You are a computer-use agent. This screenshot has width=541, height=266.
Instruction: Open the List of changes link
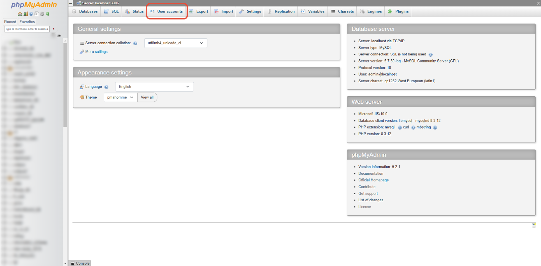[x=371, y=200]
